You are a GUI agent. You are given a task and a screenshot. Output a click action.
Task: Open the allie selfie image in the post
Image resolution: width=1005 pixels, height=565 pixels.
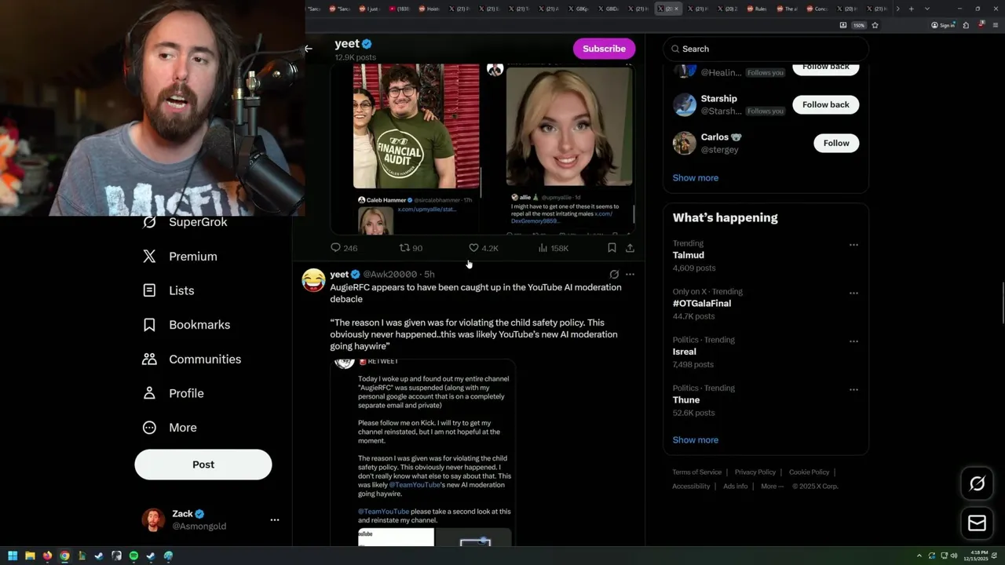[569, 126]
